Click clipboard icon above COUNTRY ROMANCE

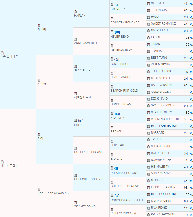112,19
